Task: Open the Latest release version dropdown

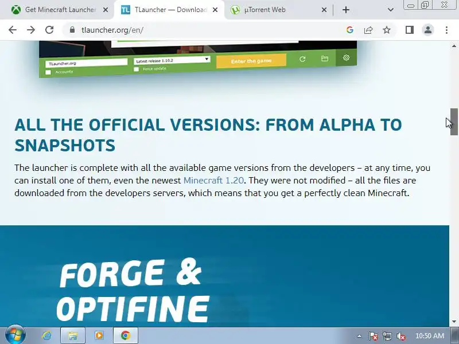Action: (x=172, y=60)
